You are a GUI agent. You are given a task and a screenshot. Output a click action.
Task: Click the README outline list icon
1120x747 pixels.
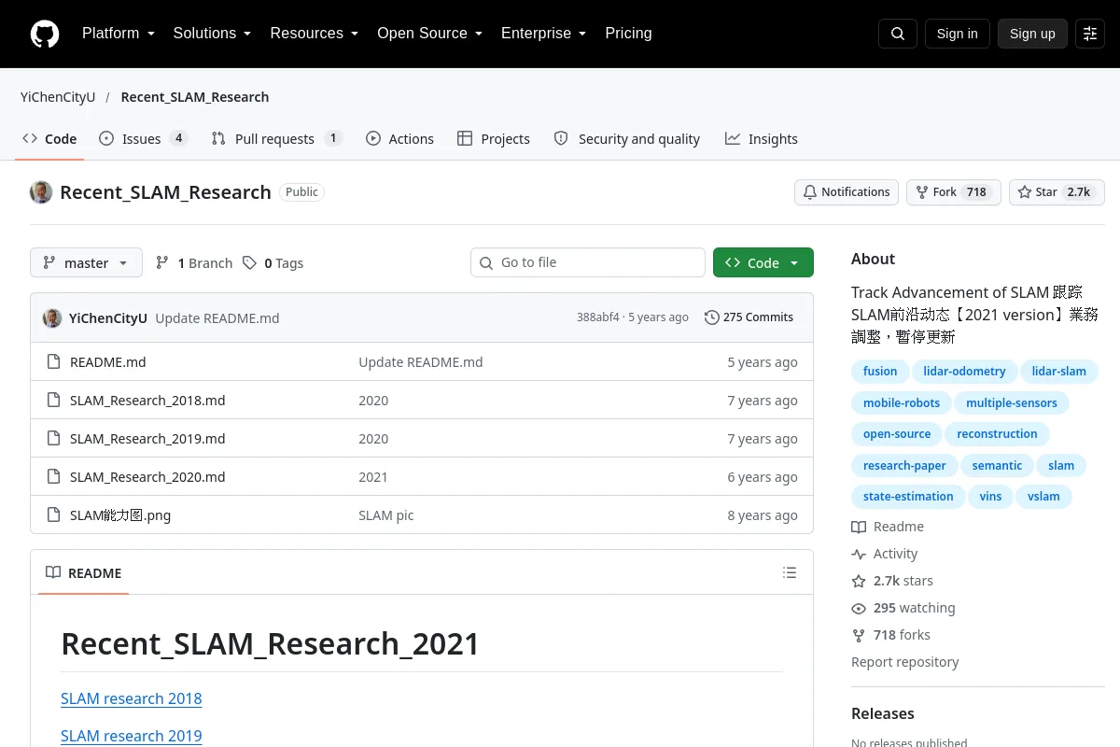(790, 572)
